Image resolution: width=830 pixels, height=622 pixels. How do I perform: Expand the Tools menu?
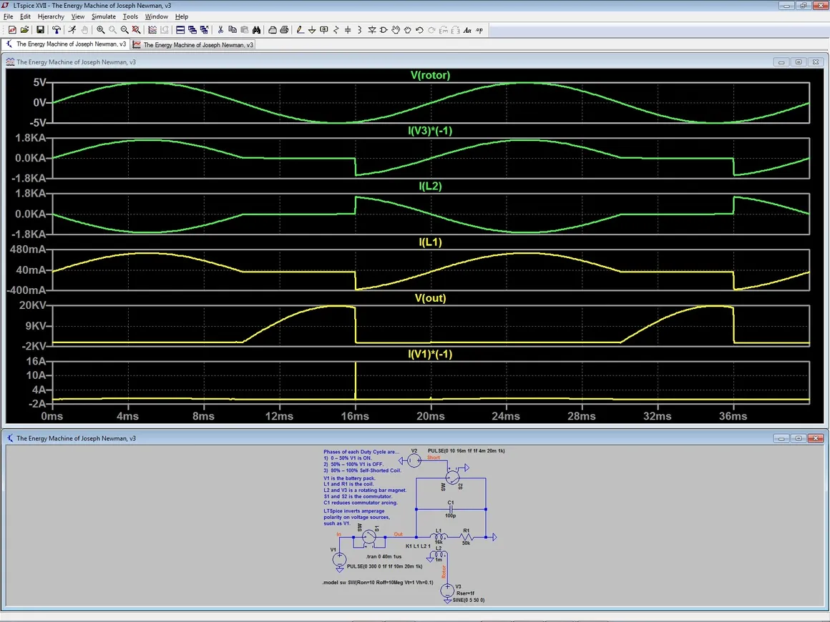(x=130, y=16)
